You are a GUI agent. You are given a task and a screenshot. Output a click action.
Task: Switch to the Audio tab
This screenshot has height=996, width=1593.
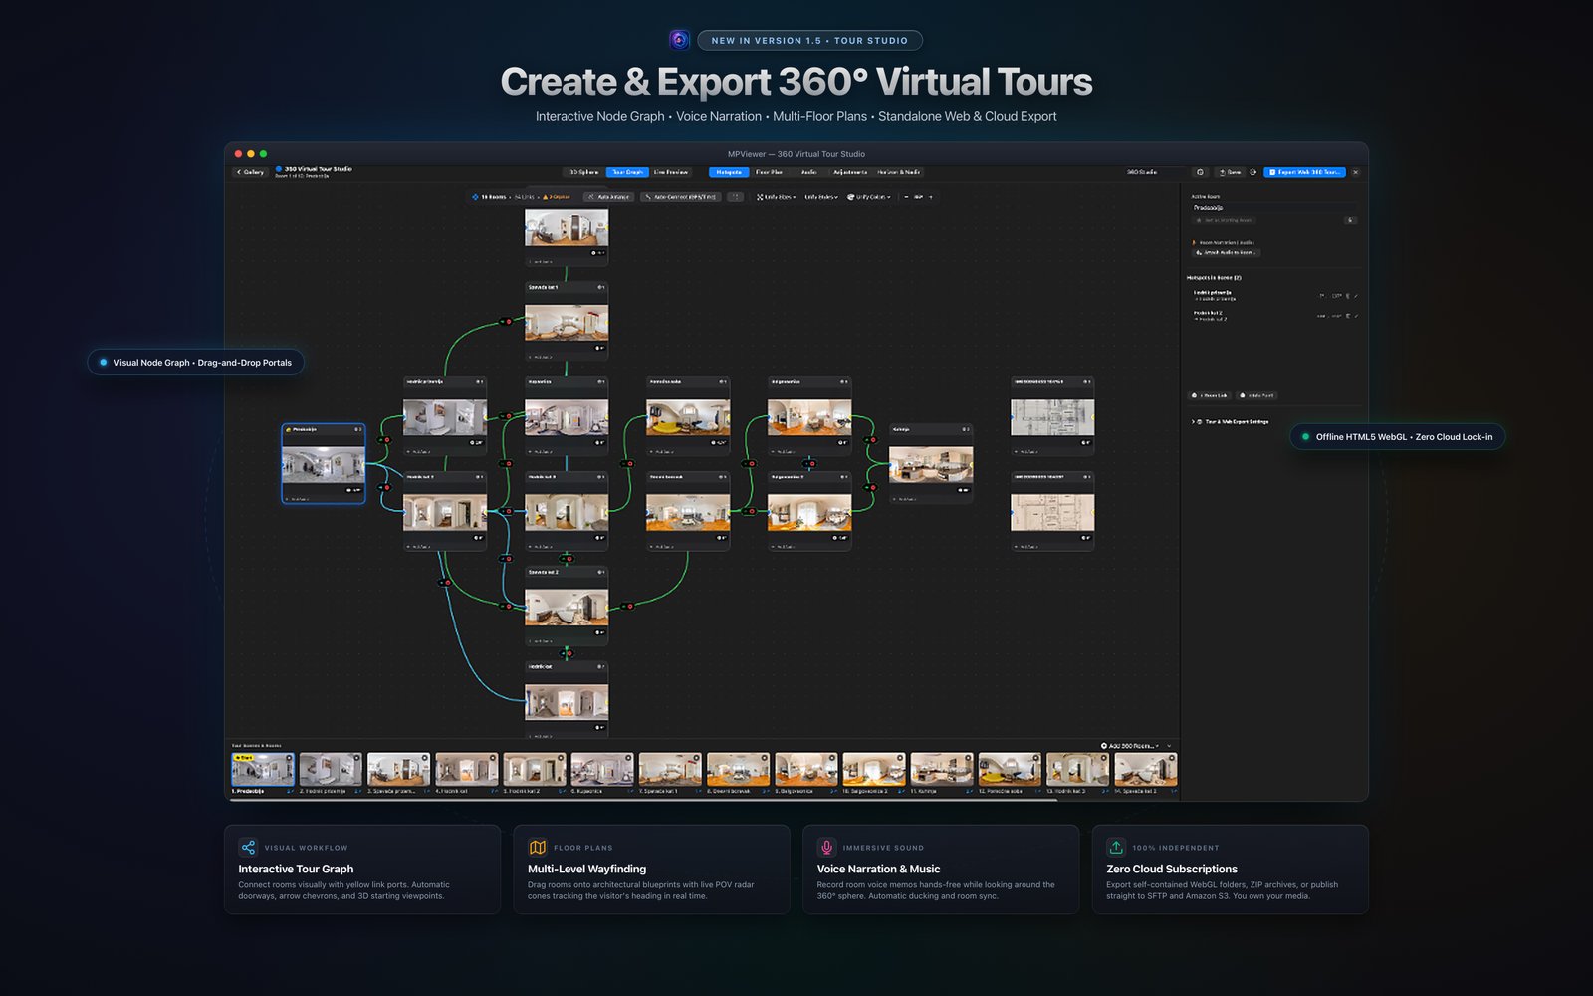pyautogui.click(x=808, y=172)
